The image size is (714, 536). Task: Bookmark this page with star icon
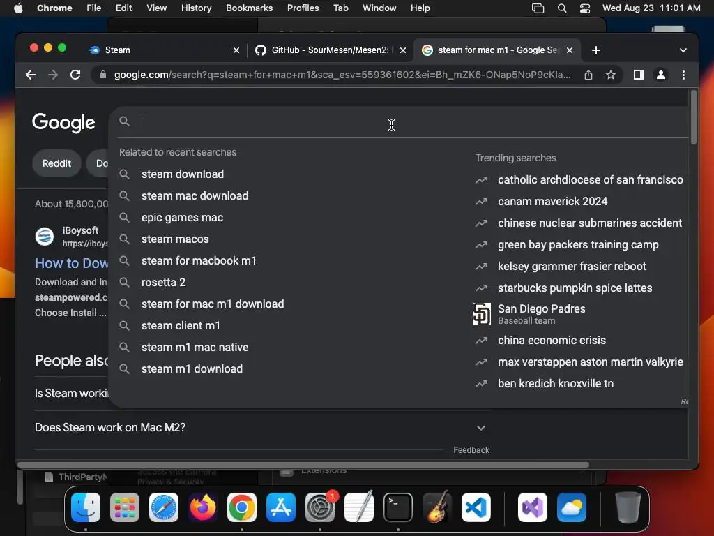(x=611, y=75)
